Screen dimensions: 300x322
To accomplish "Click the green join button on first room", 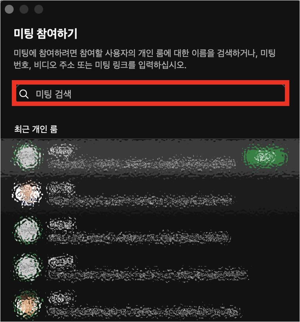I will point(265,157).
